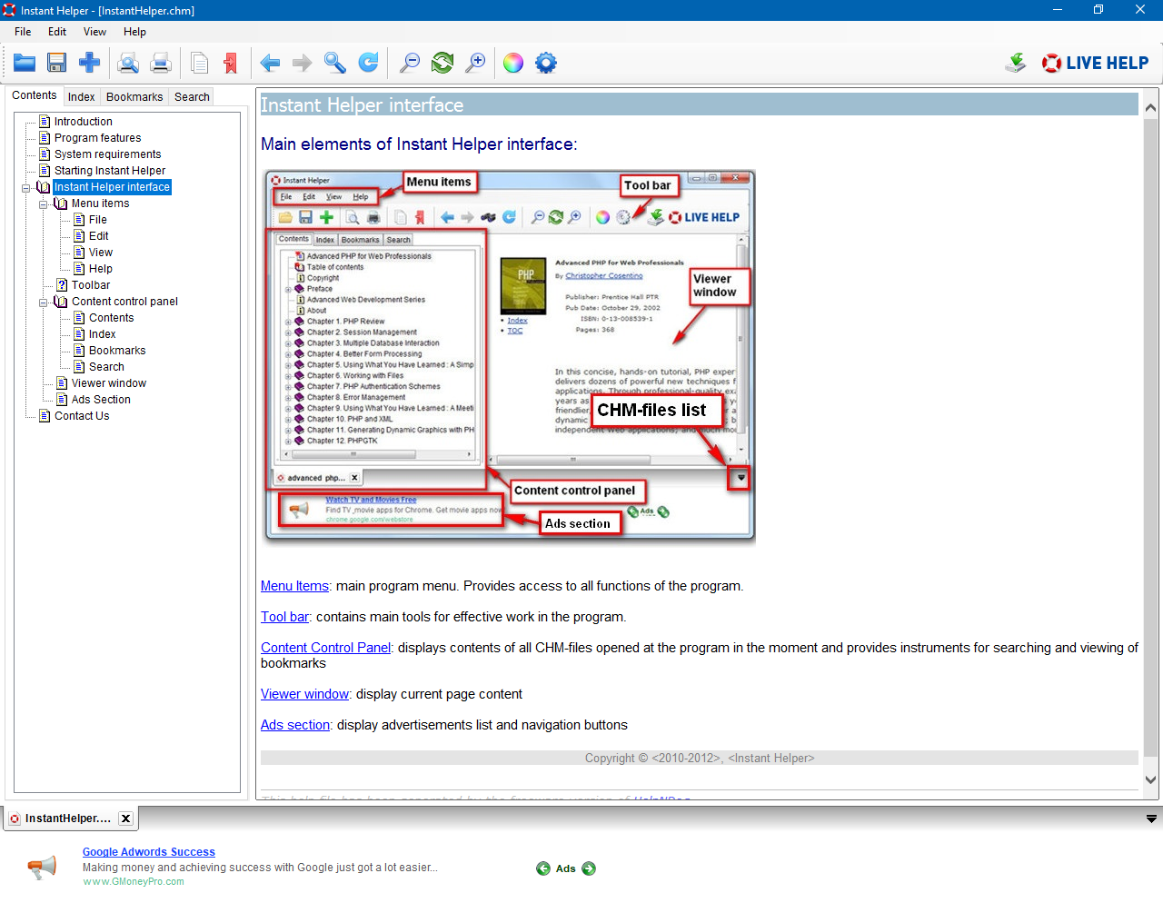
Task: Select Contact Us topic
Action: click(82, 416)
